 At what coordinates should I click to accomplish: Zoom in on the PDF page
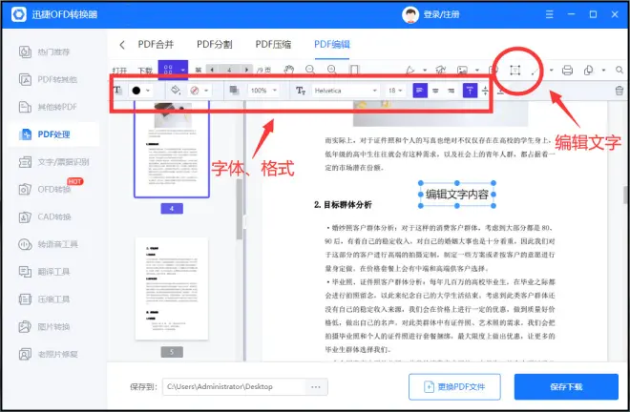pyautogui.click(x=332, y=70)
